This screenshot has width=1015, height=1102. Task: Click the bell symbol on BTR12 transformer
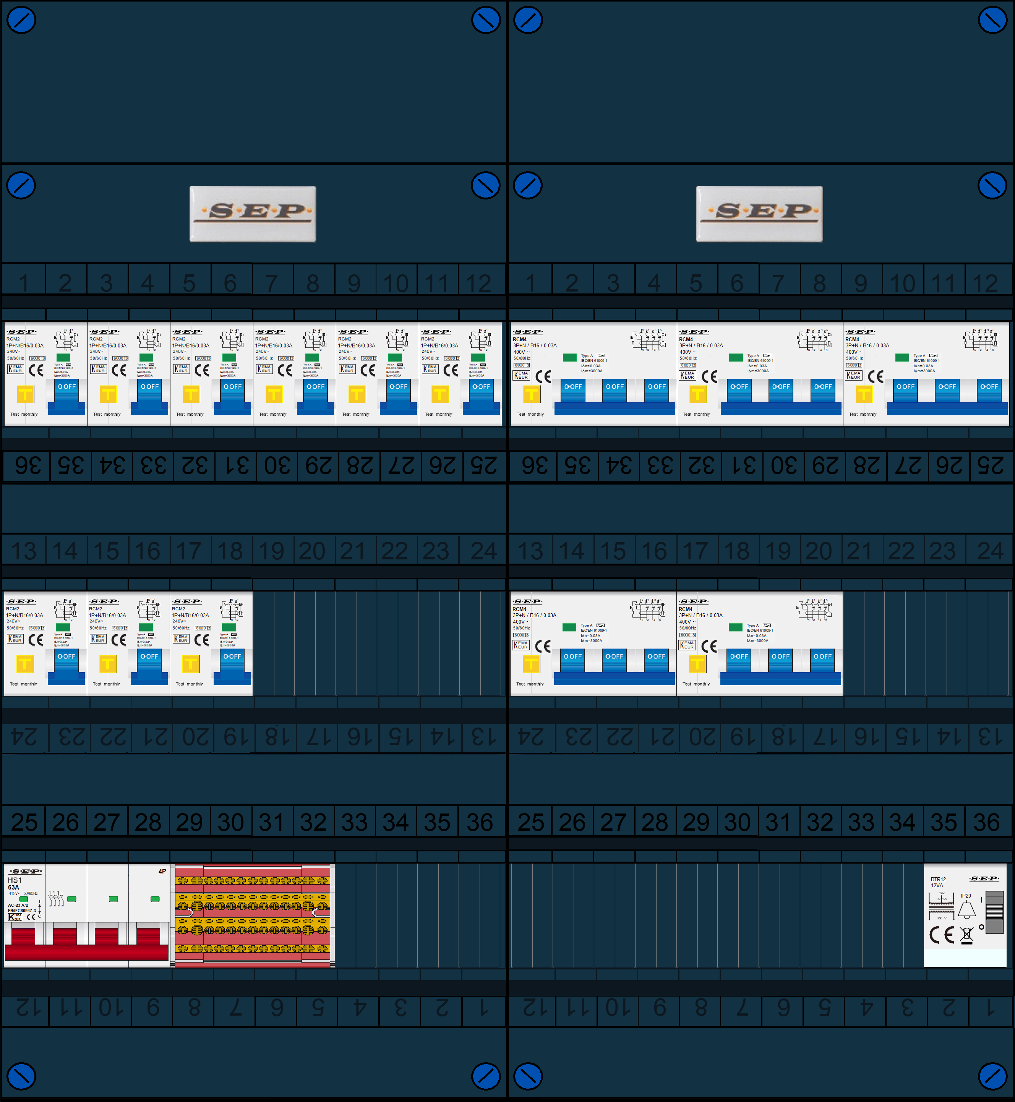tap(967, 910)
